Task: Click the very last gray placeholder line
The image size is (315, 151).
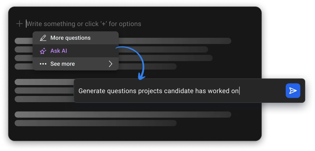Action: pos(96,123)
